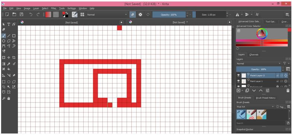
Task: Select the Polygon tool
Action: click(x=9, y=41)
